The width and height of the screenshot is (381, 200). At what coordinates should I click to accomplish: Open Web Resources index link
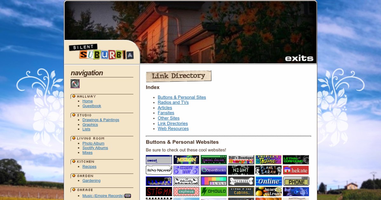pos(173,129)
